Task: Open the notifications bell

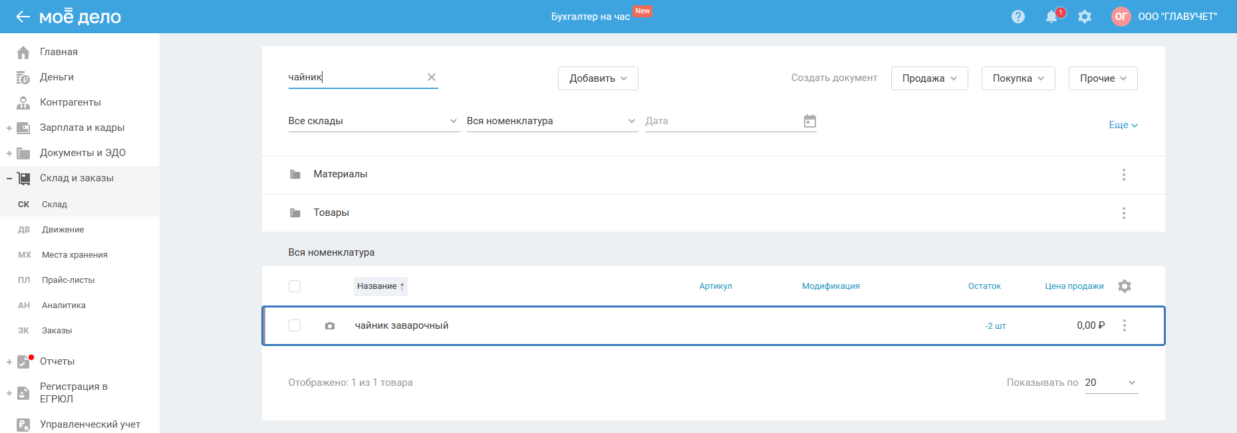Action: click(1051, 17)
